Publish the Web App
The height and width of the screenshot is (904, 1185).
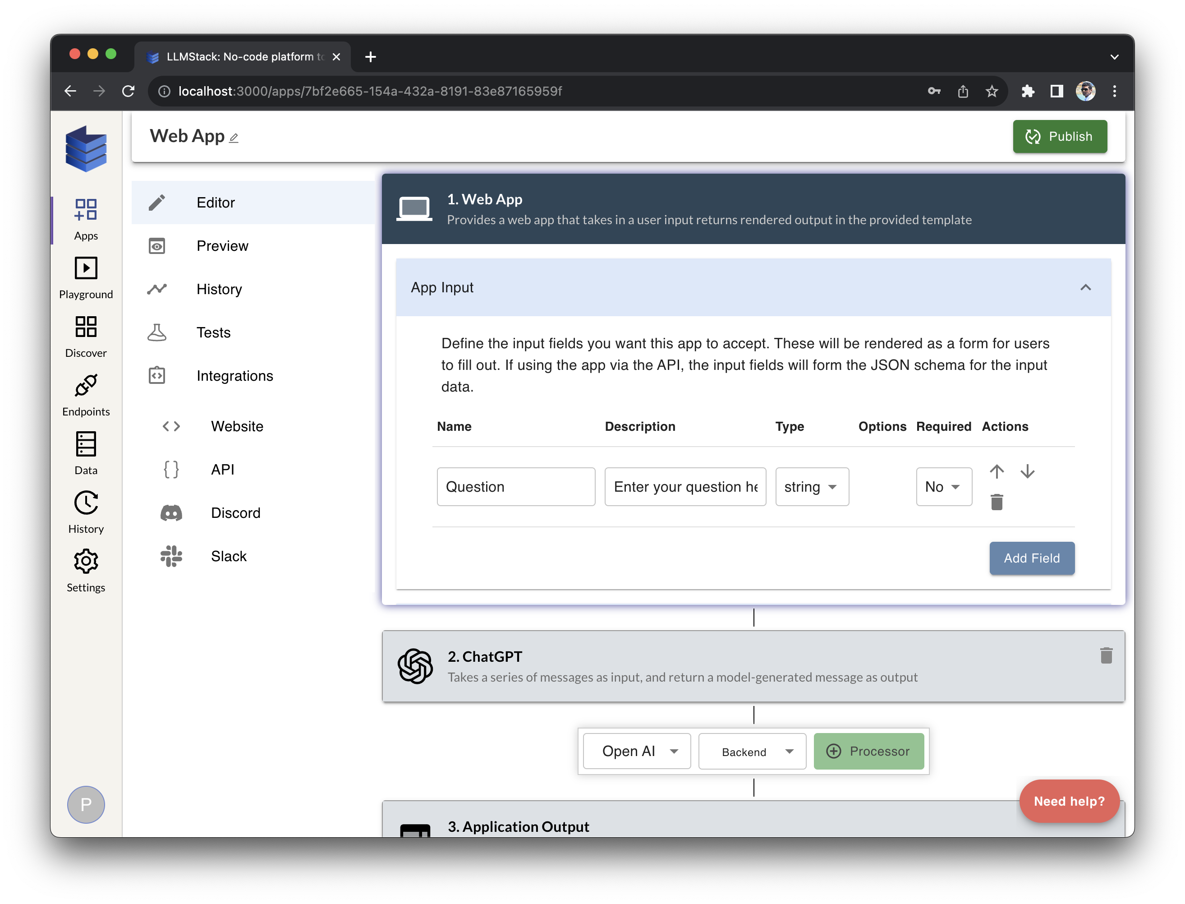click(1059, 136)
